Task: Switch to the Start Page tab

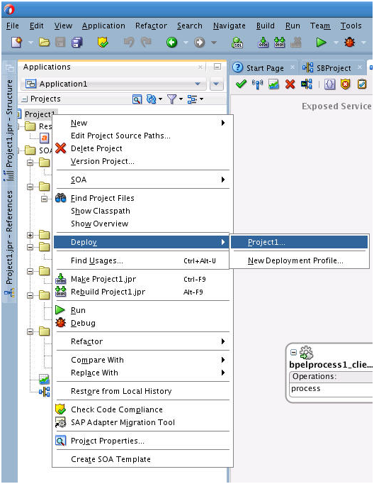Action: [265, 68]
